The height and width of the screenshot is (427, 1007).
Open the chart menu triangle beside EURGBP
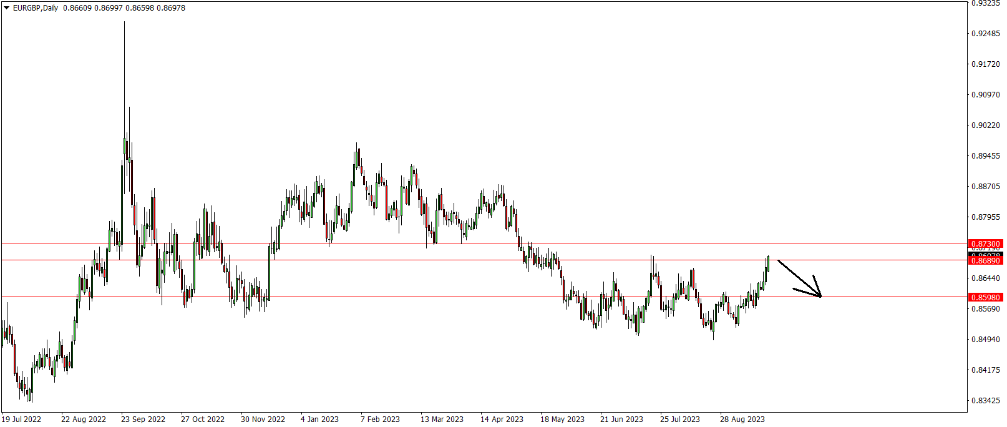[x=7, y=8]
